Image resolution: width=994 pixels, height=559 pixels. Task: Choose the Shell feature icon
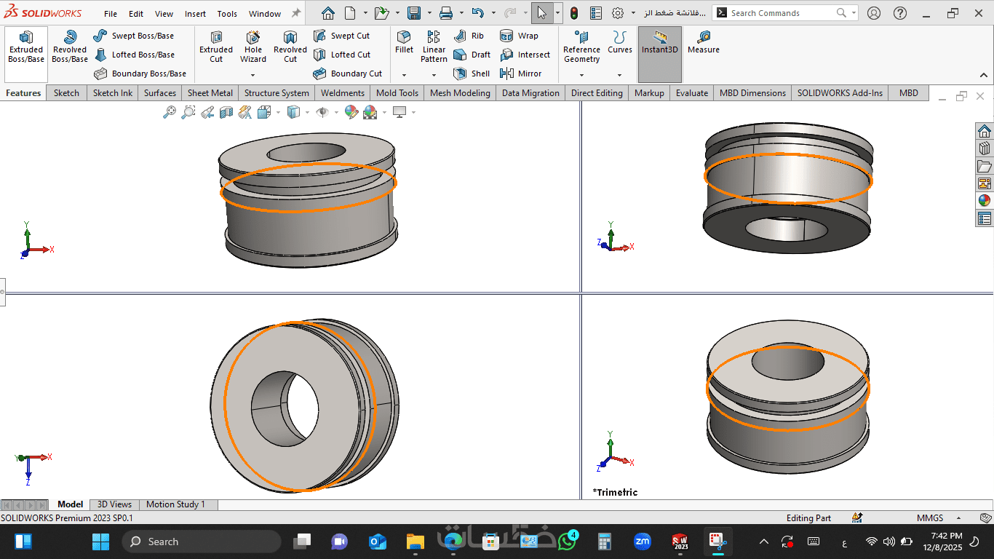click(x=472, y=74)
